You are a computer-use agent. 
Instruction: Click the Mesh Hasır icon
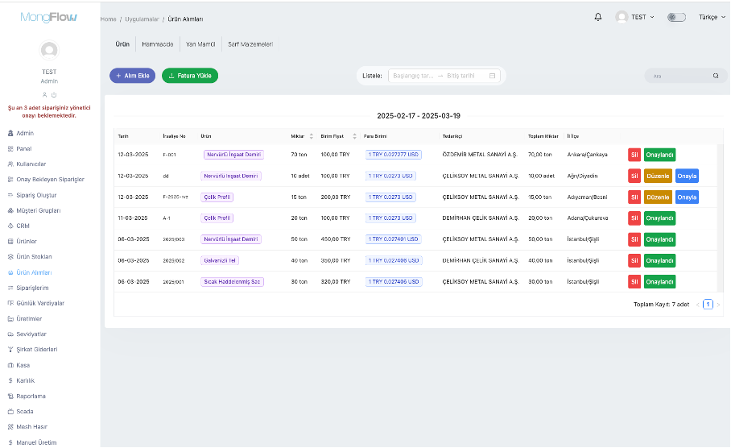(10, 426)
